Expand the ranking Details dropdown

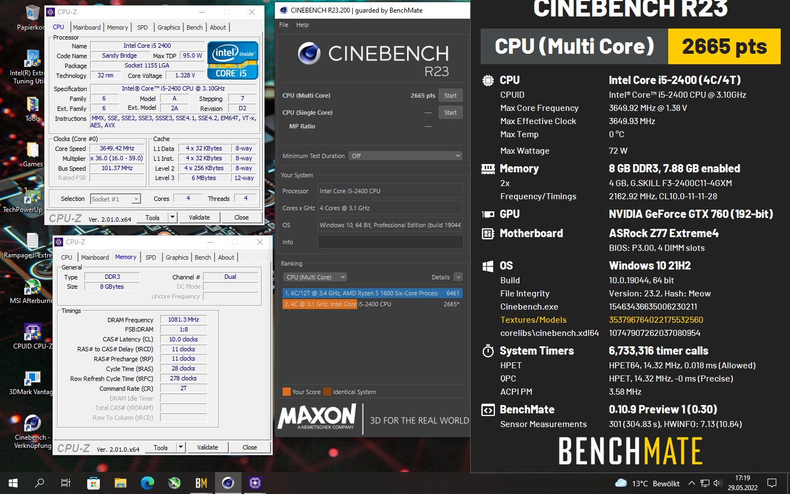[458, 277]
